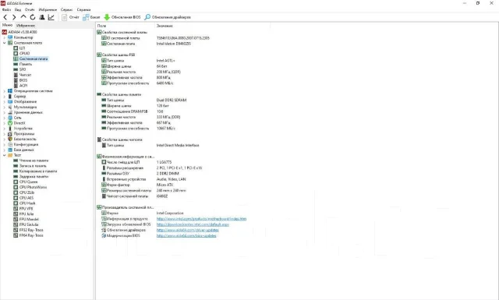
Task: Click the Конфигурация icon in tree
Action: coord(10,144)
